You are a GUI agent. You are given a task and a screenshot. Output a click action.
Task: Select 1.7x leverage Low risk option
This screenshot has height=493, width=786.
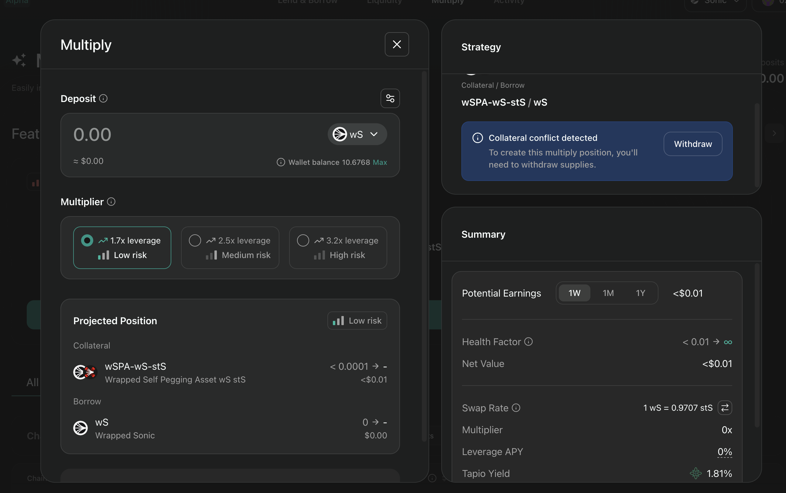point(122,248)
